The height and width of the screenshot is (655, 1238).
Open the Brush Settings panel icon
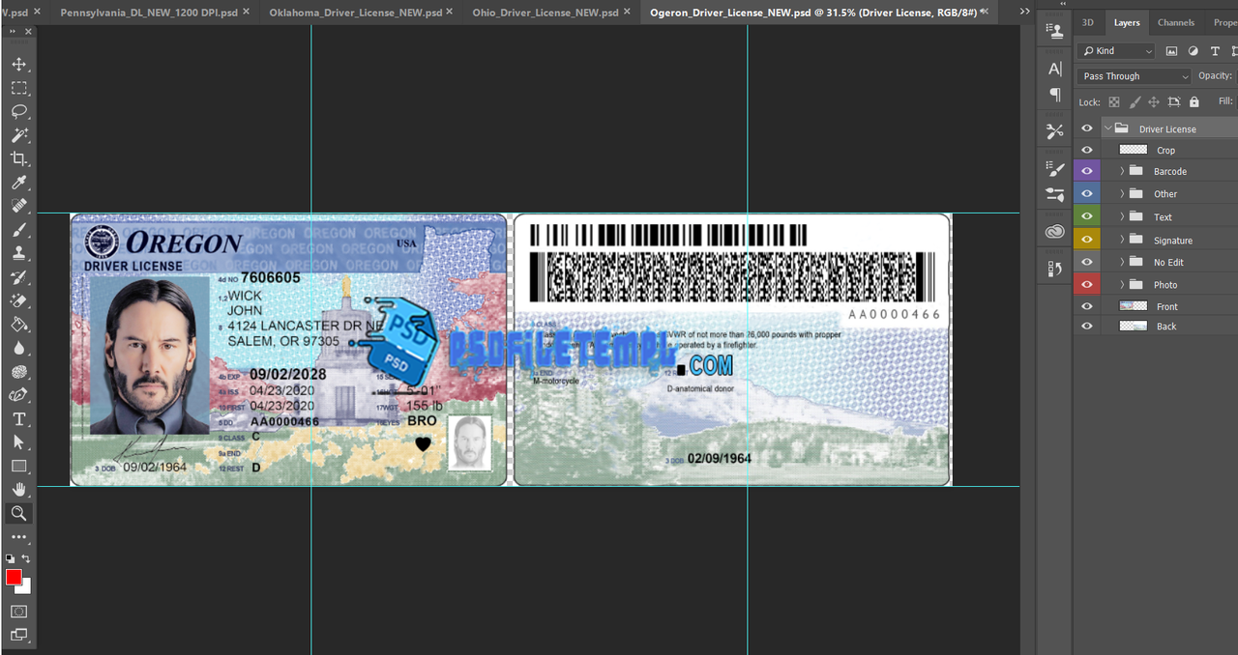1054,169
